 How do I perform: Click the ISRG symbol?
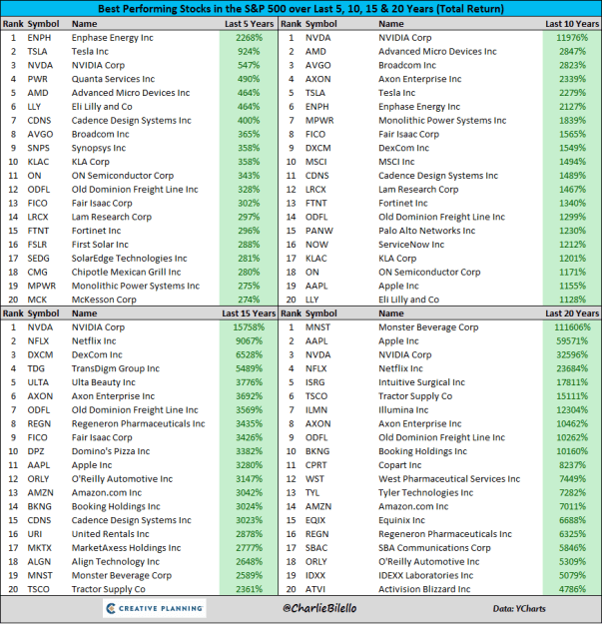coord(315,382)
